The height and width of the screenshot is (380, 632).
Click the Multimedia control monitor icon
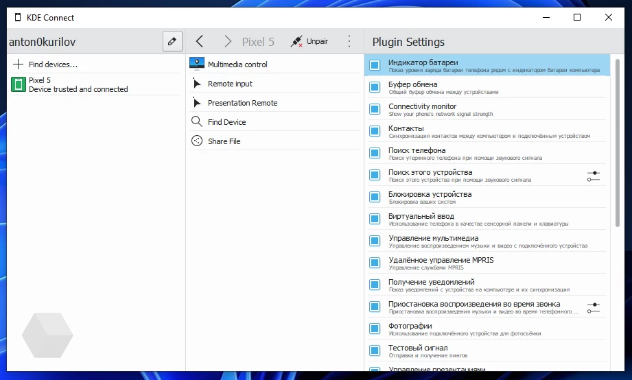tap(197, 64)
